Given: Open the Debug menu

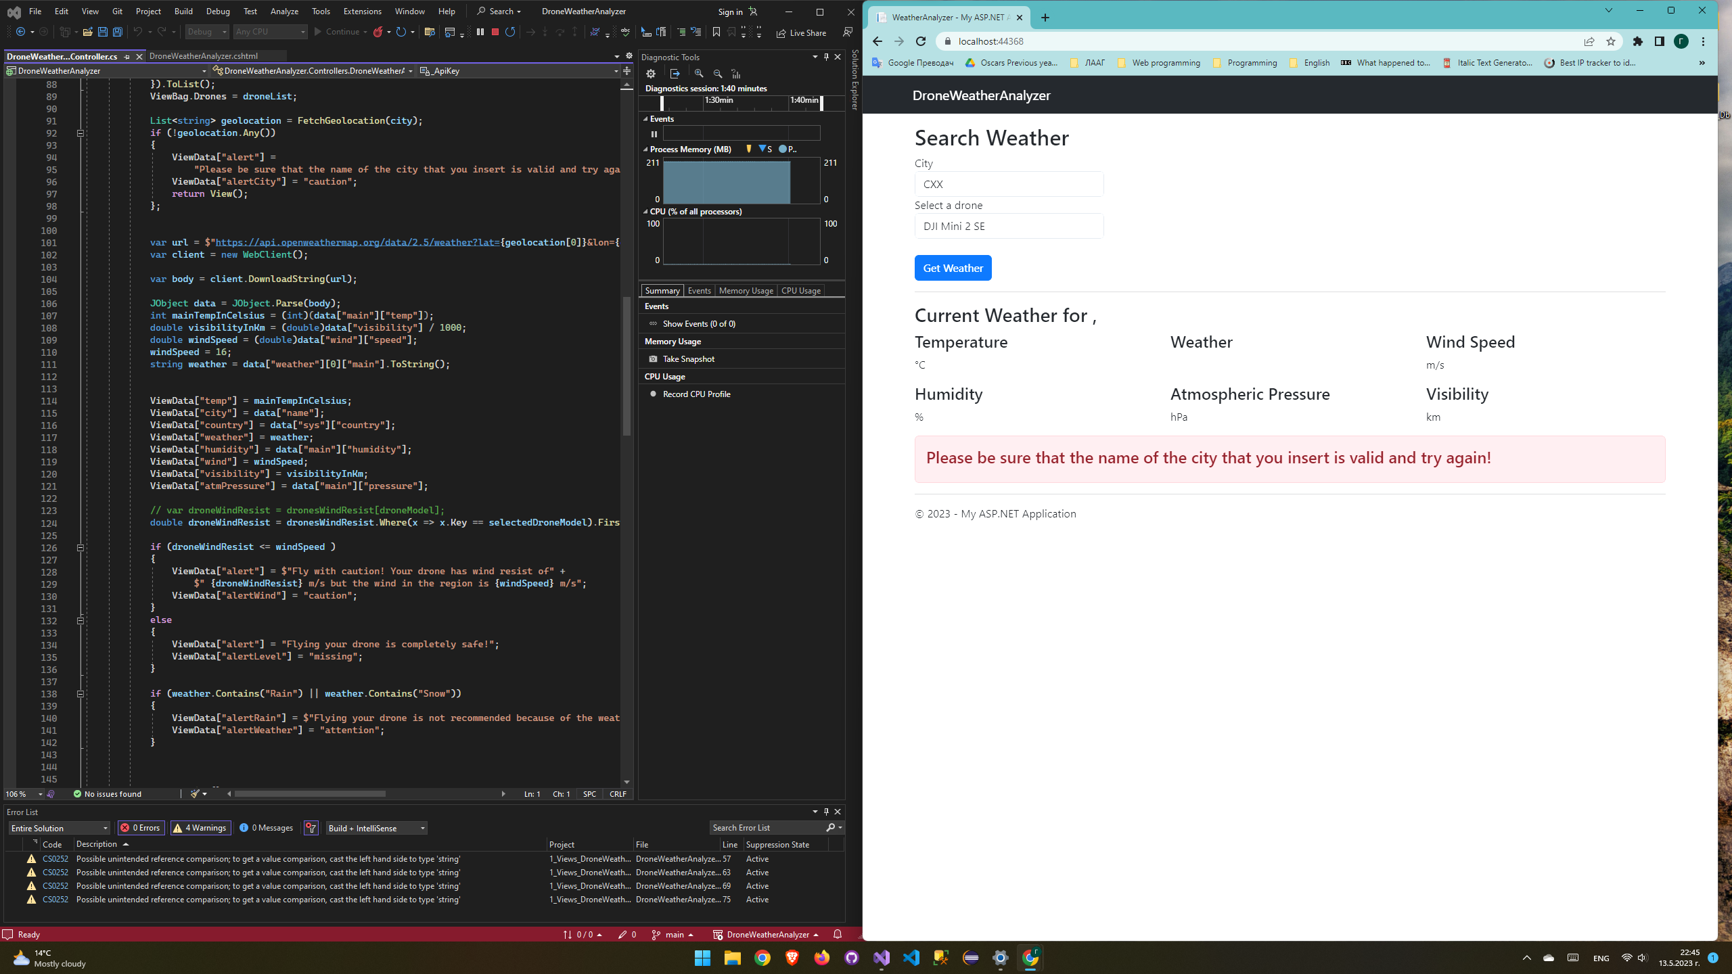Looking at the screenshot, I should click(x=218, y=11).
